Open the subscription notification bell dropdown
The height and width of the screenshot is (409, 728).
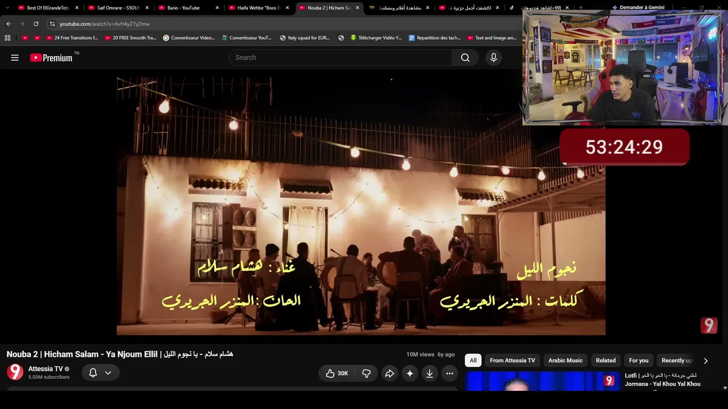[100, 373]
